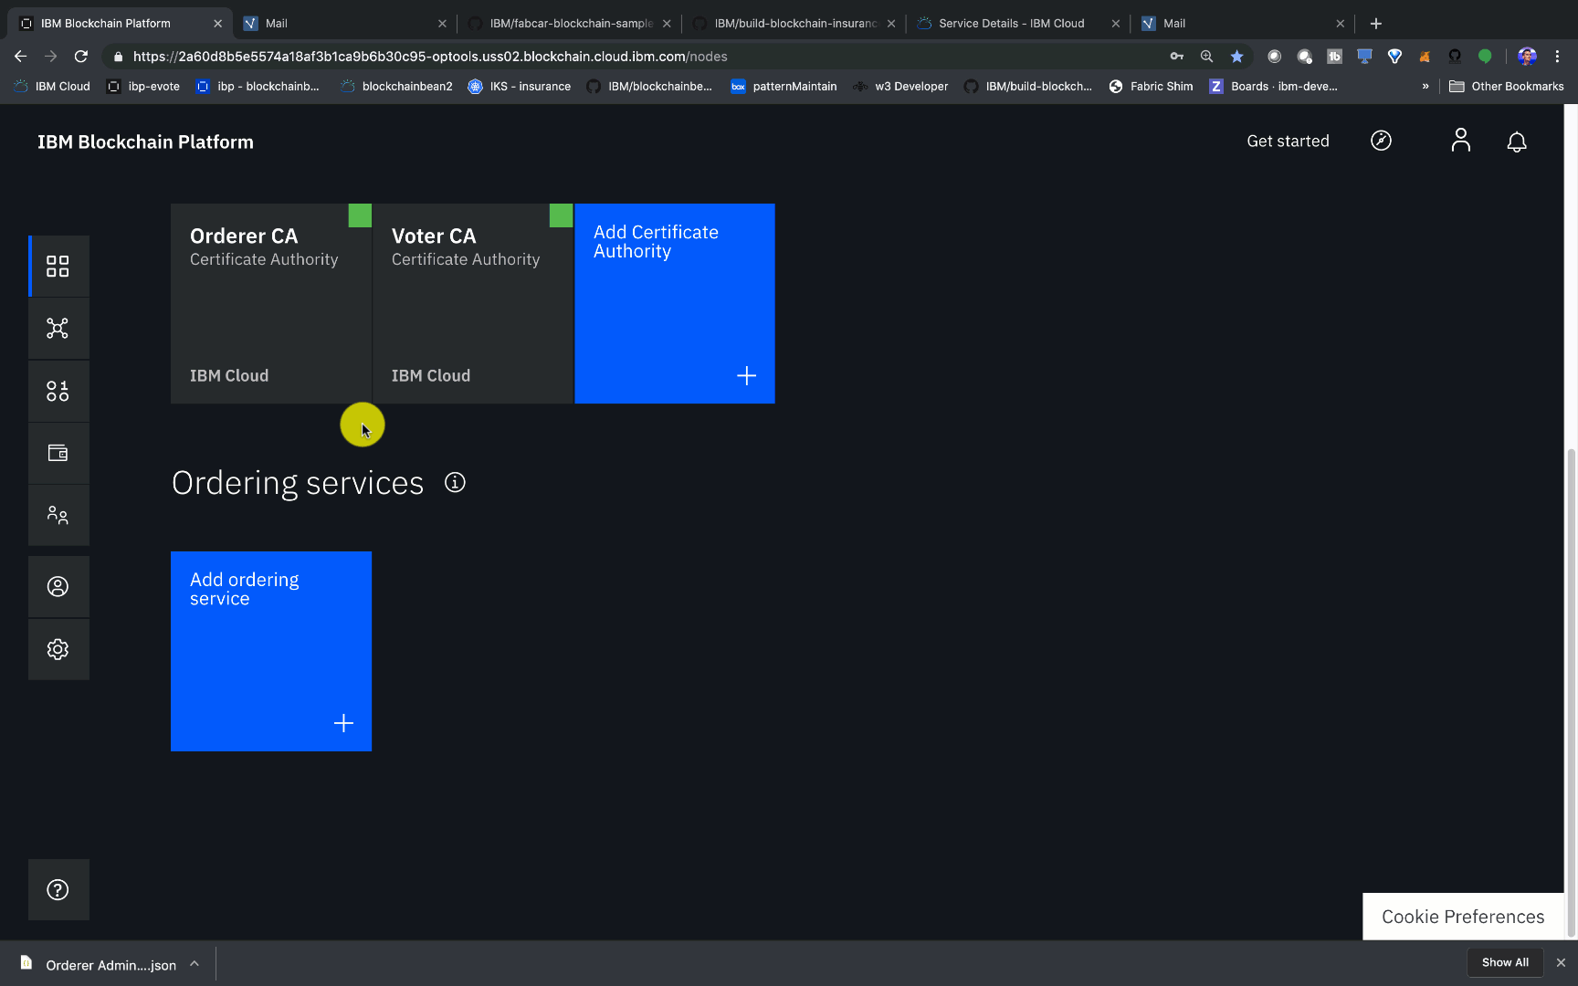Open the user profile icon in header
Viewport: 1578px width, 986px height.
coord(1461,141)
